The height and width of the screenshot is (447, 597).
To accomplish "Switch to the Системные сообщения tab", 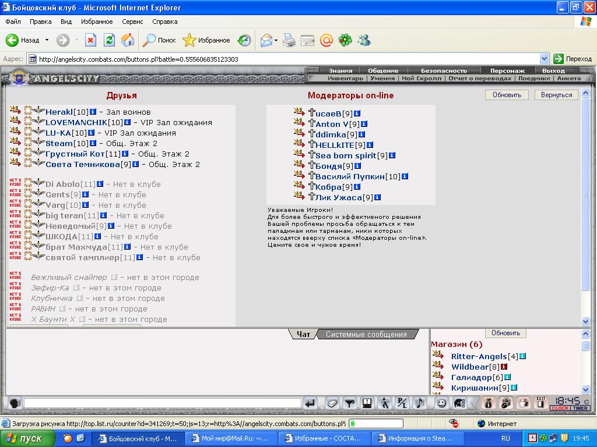I will 366,334.
